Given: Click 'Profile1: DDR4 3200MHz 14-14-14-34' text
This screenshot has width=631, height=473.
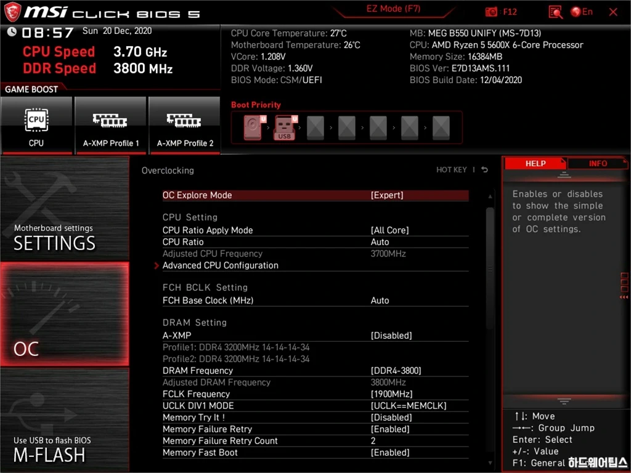Looking at the screenshot, I should point(236,347).
